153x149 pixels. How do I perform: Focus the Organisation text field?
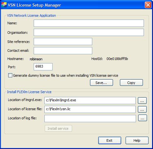pyautogui.click(x=89, y=33)
